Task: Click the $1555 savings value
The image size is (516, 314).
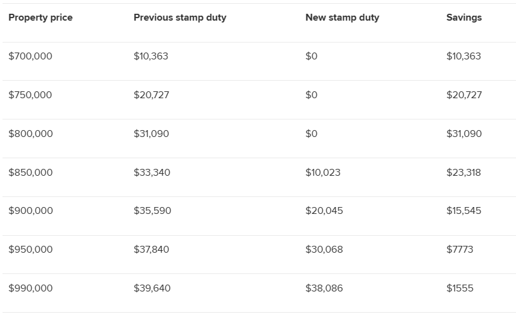Action: click(460, 288)
